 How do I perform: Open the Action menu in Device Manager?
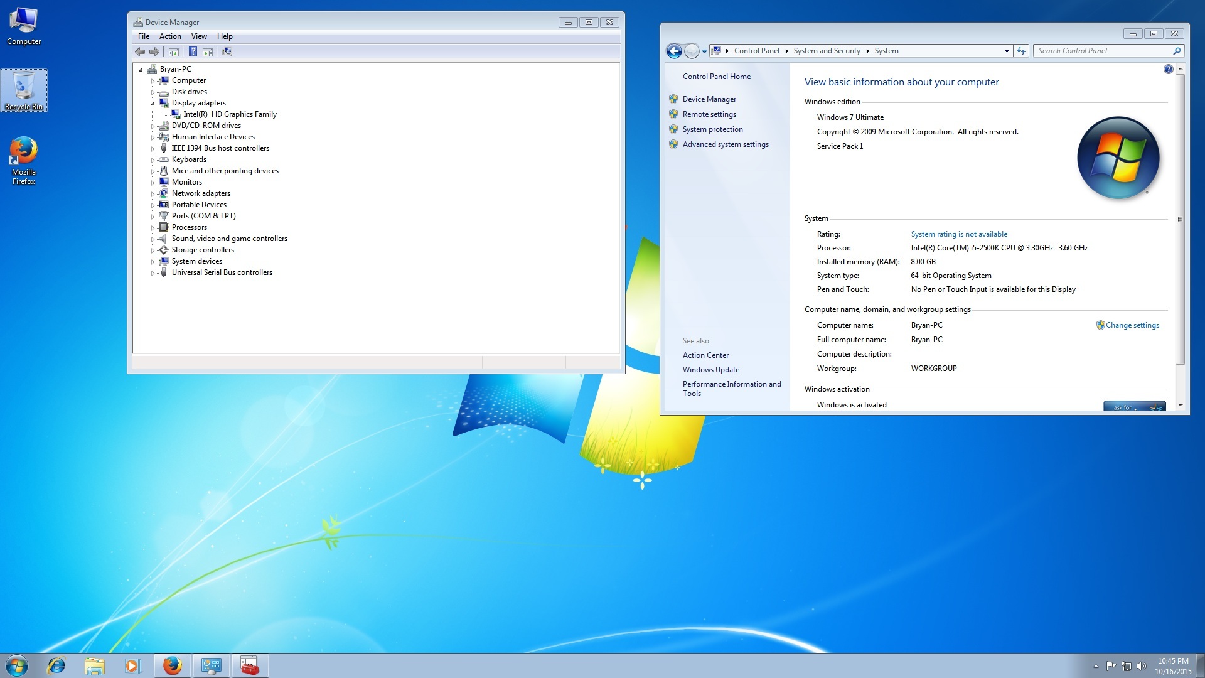click(x=170, y=36)
